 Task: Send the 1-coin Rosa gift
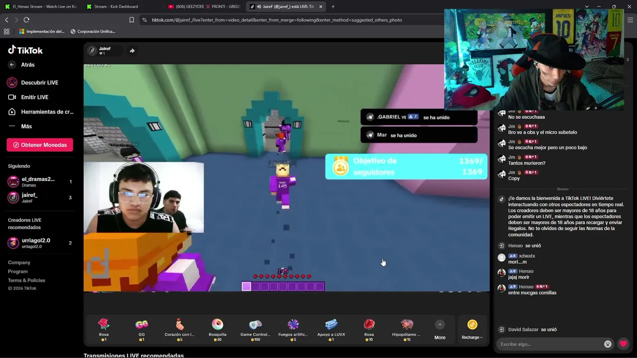[104, 330]
